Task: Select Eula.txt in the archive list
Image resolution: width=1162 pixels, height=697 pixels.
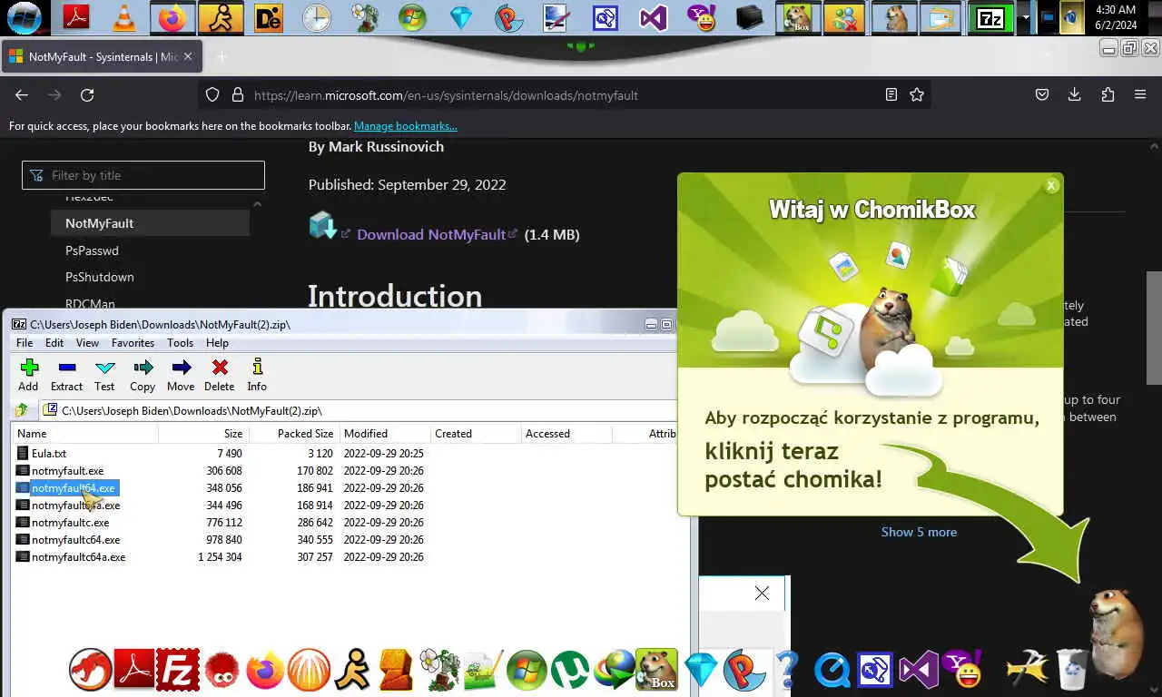Action: [49, 453]
